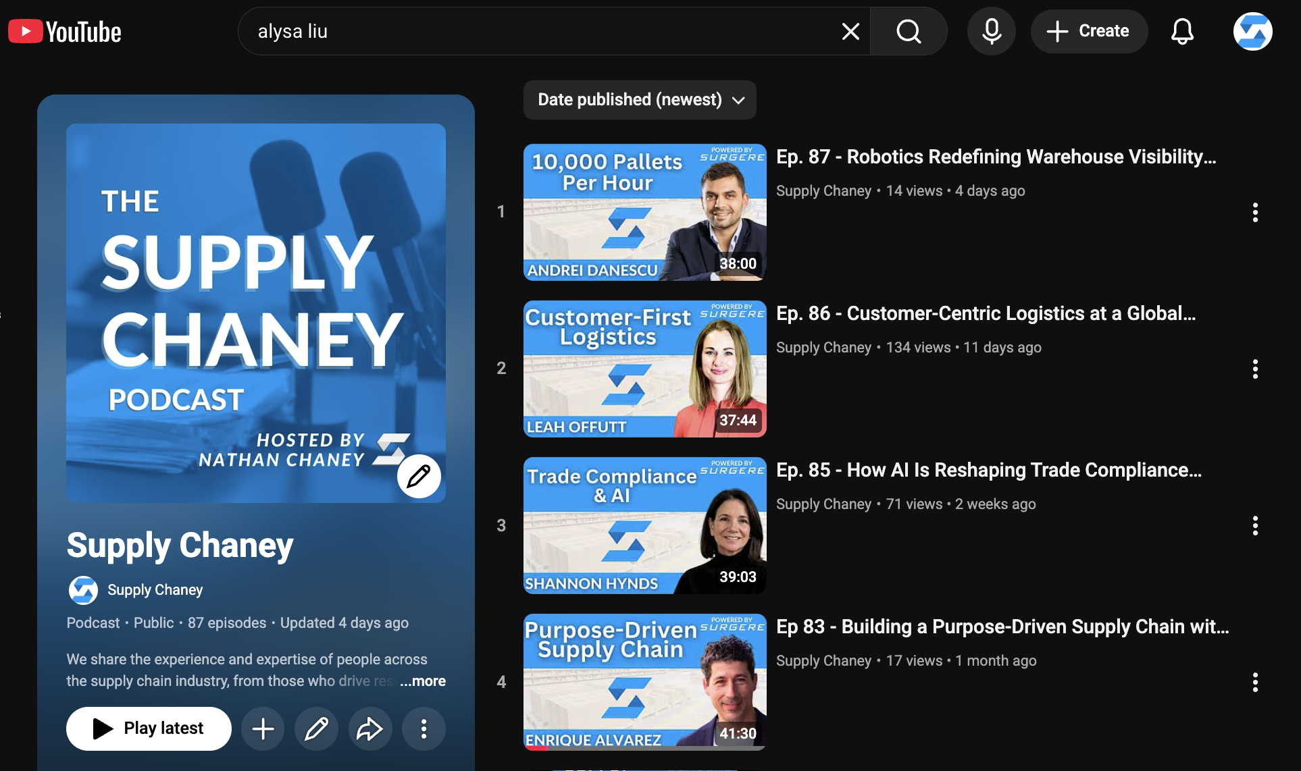1301x771 pixels.
Task: Expand description with ...more
Action: tap(423, 681)
